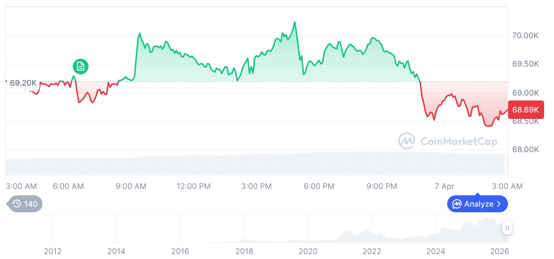Click the chevron arrow on Analyze button
The width and height of the screenshot is (554, 259).
click(499, 204)
